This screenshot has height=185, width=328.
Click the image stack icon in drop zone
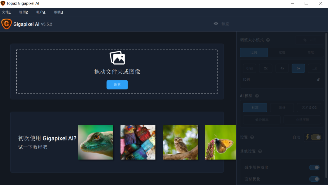tap(117, 58)
